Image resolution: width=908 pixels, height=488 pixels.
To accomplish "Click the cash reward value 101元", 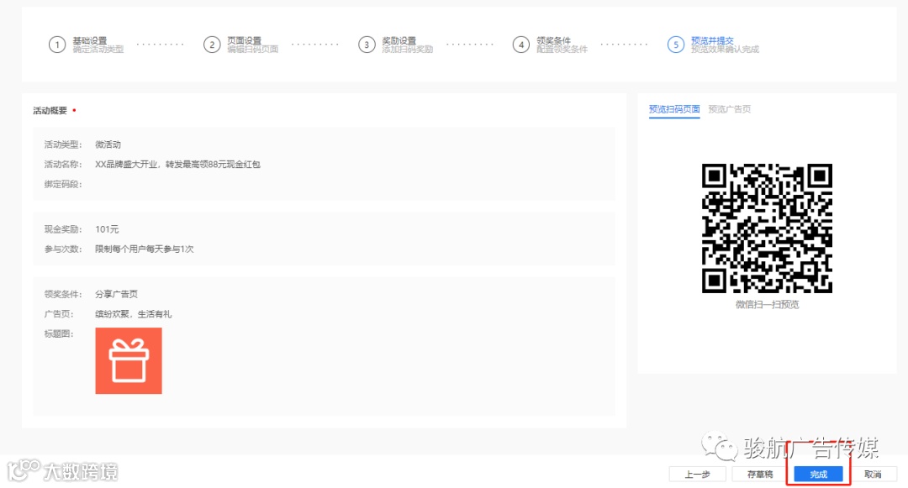I will pyautogui.click(x=107, y=229).
